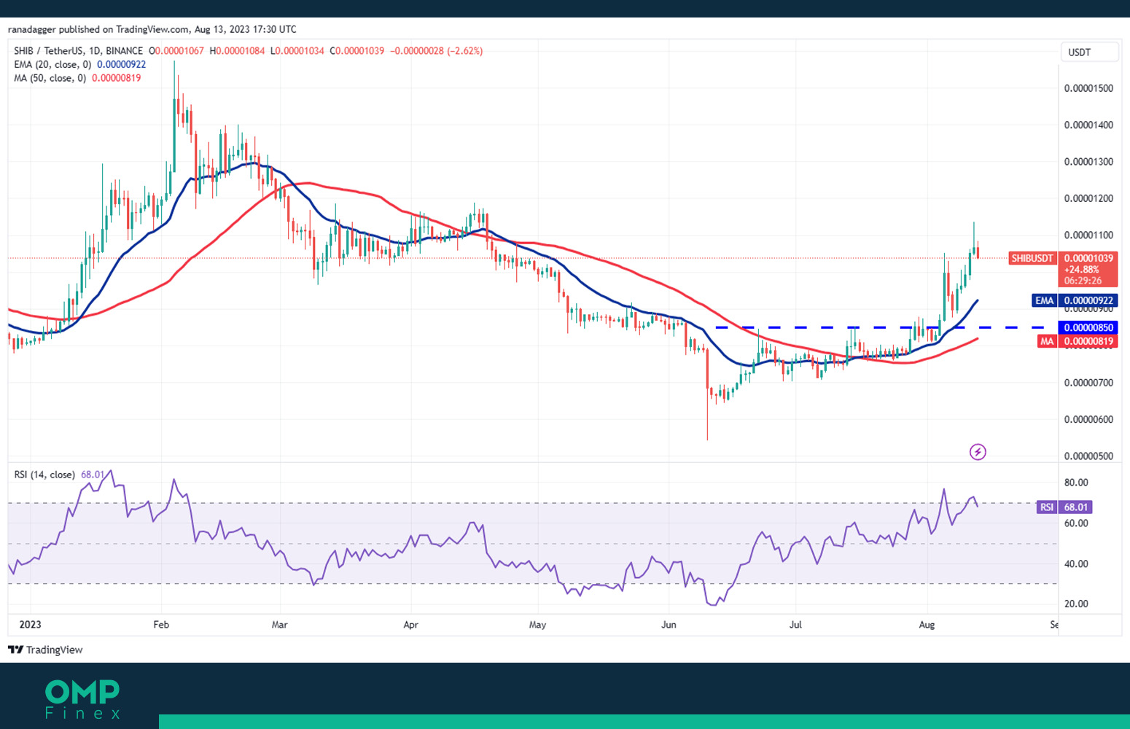Click the Apr label on time axis

point(410,625)
